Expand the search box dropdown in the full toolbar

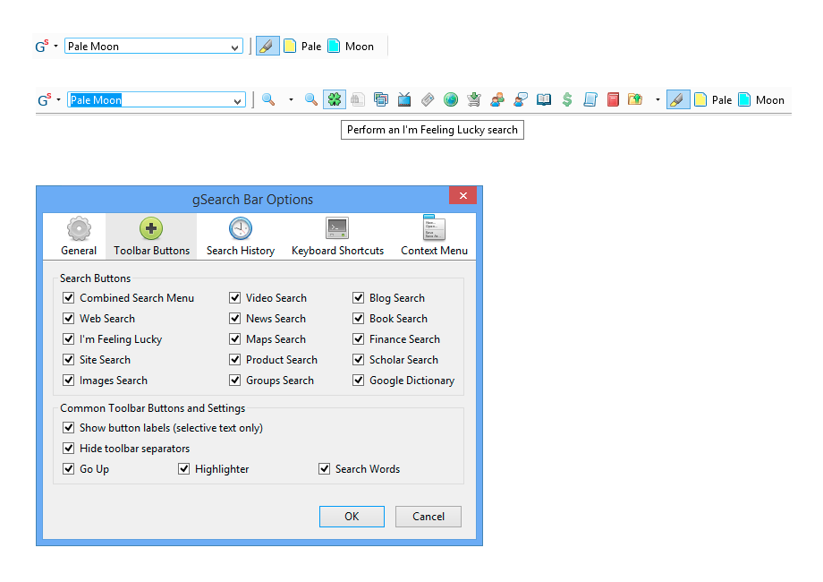click(237, 101)
